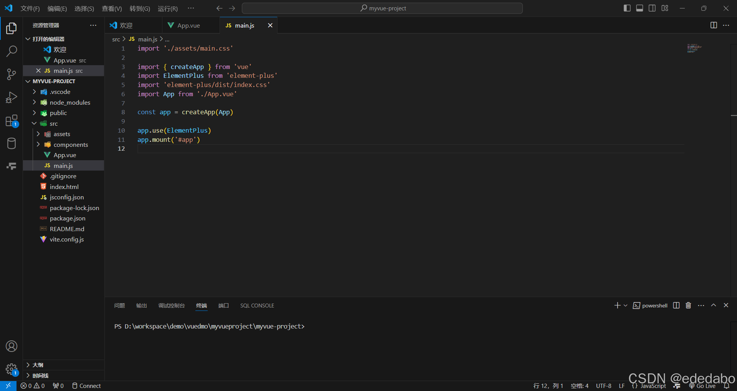737x391 pixels.
Task: Open the File menu
Action: [30, 8]
